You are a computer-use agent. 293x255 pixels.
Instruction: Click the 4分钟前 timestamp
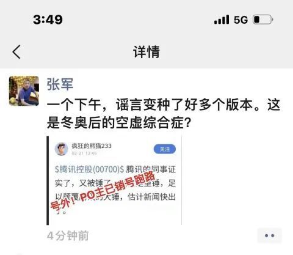tap(68, 235)
